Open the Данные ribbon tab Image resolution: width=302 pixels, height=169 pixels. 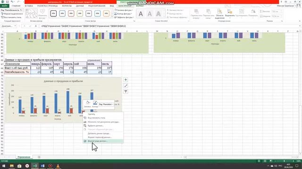tap(80, 6)
